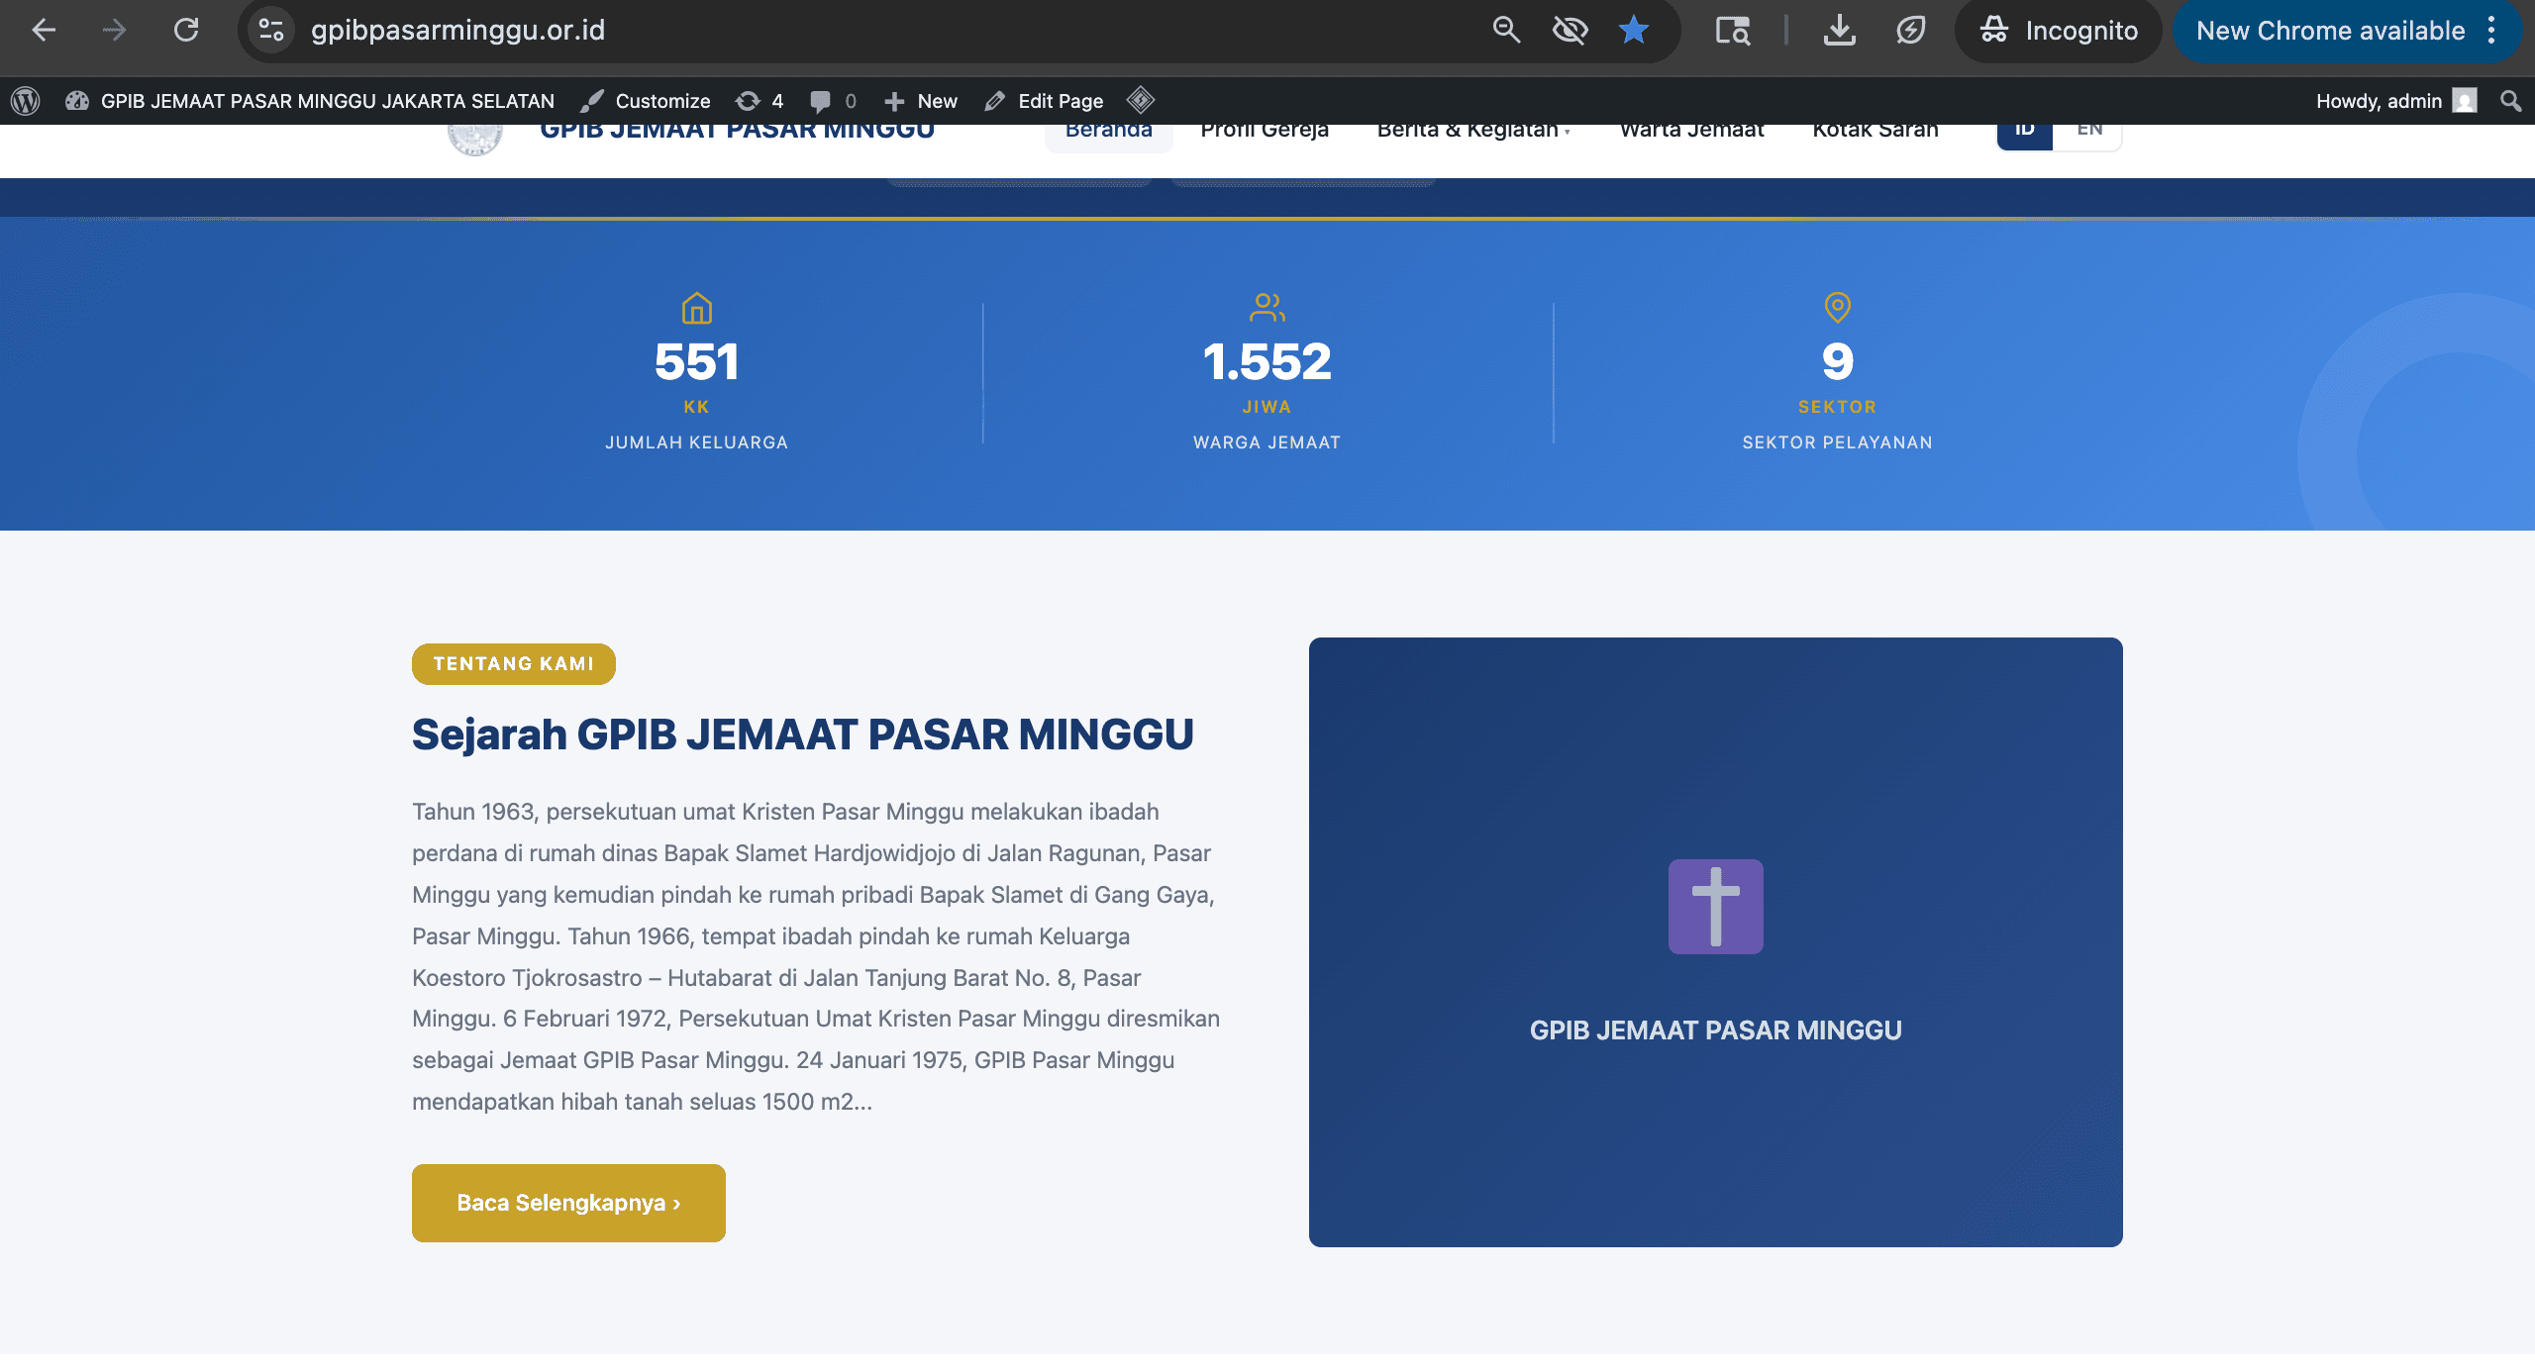Click the location pin icon above 9

(x=1838, y=308)
